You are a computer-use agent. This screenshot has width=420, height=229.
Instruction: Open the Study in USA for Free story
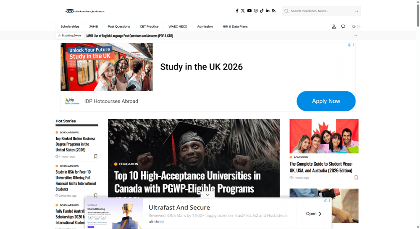(x=76, y=181)
